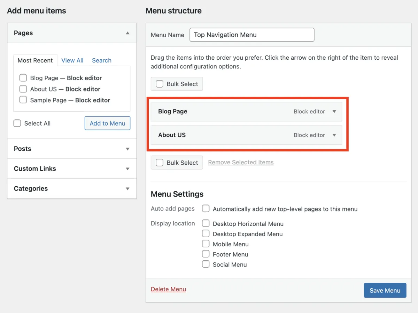The height and width of the screenshot is (313, 418).
Task: Check Sample Page in the Pages list
Action: 23,100
